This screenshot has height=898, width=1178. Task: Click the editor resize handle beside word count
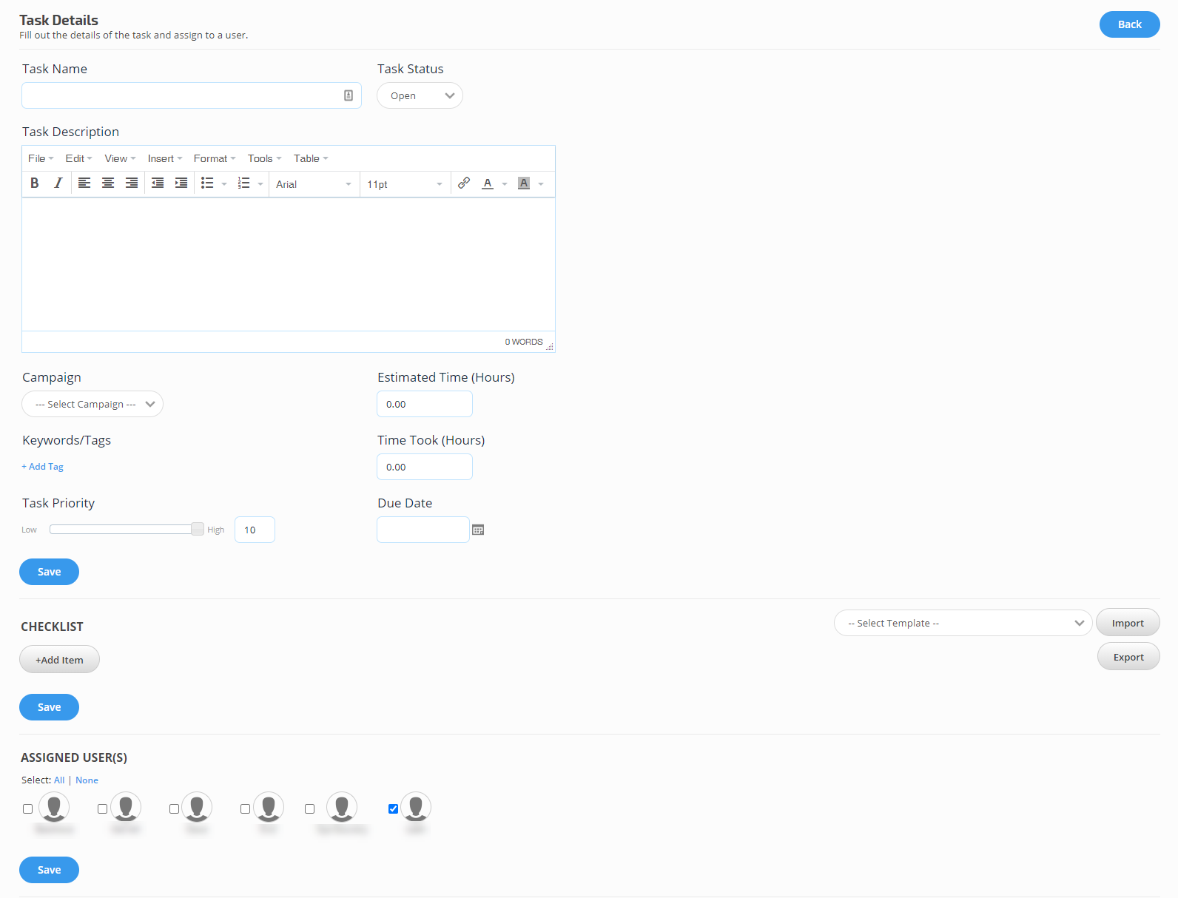[549, 345]
